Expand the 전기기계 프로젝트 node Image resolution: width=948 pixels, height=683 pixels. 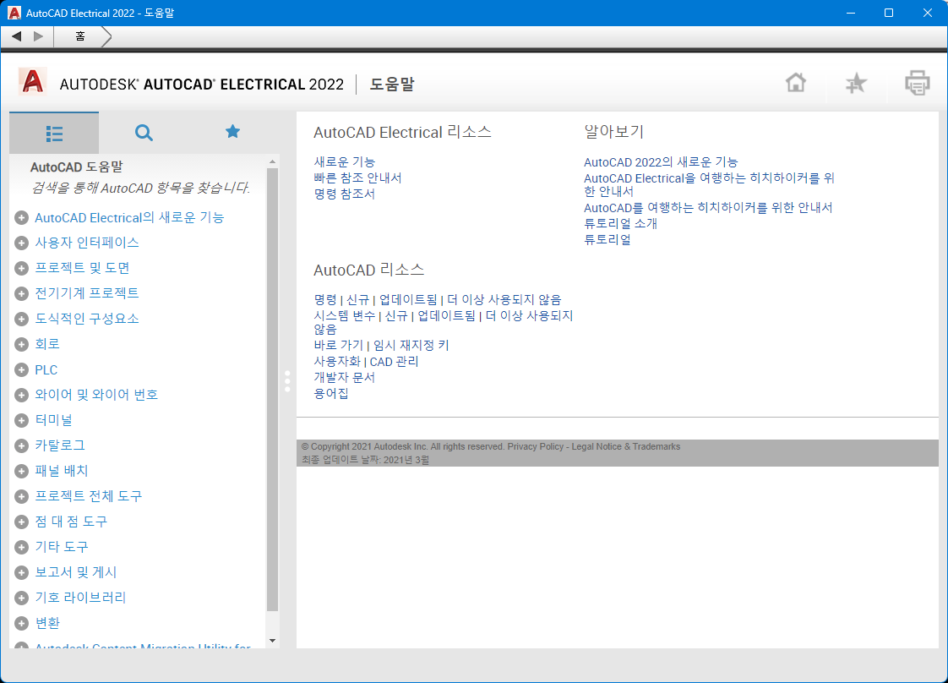point(21,294)
